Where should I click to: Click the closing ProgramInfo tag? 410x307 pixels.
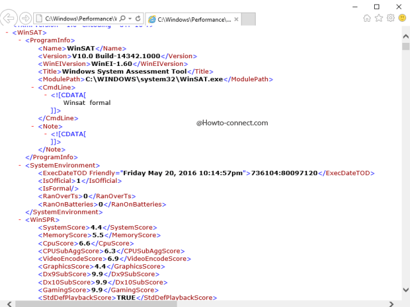pos(51,157)
